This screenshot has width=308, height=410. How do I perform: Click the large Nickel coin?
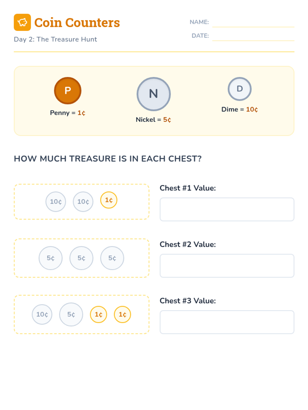[x=153, y=94]
